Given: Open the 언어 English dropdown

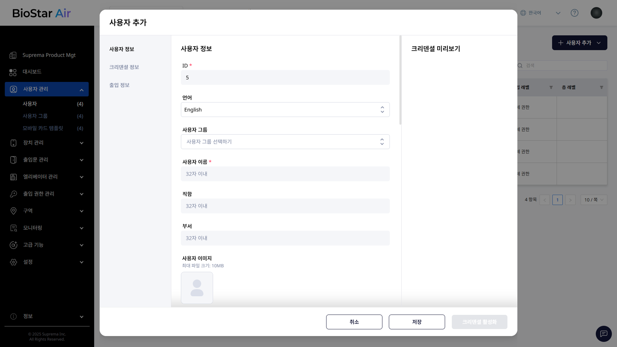Looking at the screenshot, I should click(x=285, y=110).
